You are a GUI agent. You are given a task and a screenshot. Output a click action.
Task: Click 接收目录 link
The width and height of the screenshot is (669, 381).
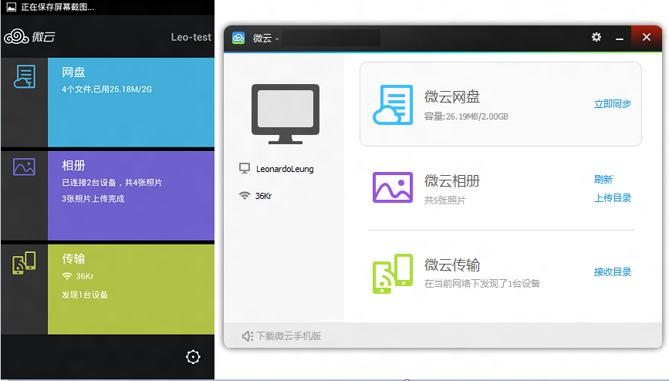[x=613, y=271]
